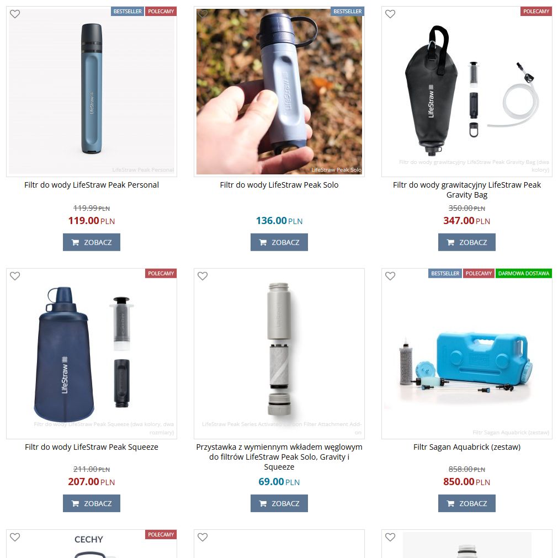Click cart icon in Peak Personal ZOBACZ button
The image size is (558, 558).
pyautogui.click(x=76, y=242)
